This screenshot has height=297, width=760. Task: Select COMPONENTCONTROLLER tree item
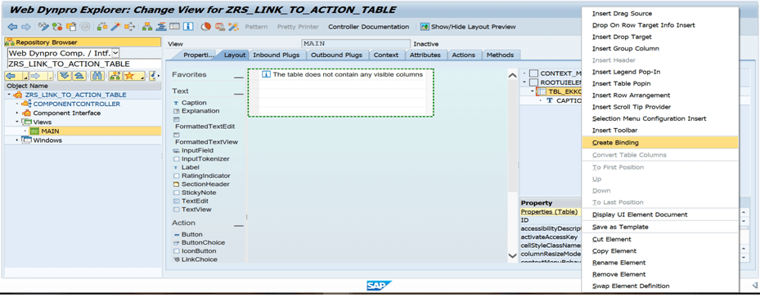click(77, 104)
